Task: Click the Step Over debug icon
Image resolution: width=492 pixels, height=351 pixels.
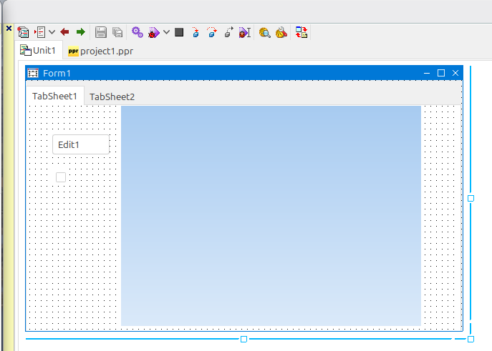Action: tap(211, 32)
